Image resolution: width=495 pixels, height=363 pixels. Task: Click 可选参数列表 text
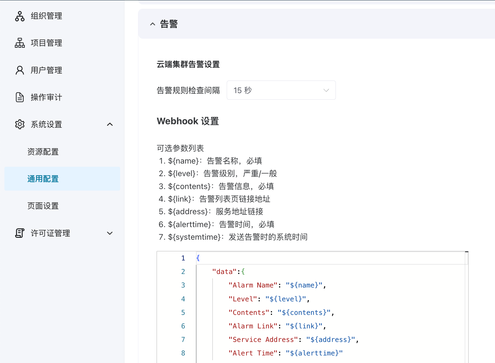[180, 148]
